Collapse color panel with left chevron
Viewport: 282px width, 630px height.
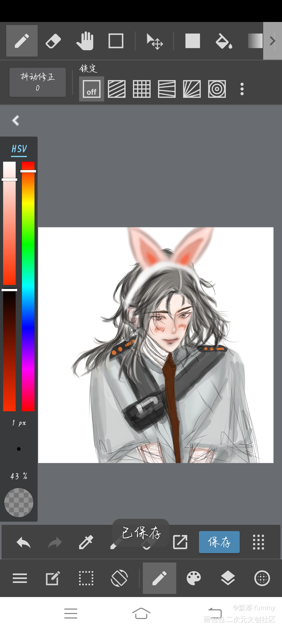point(16,121)
